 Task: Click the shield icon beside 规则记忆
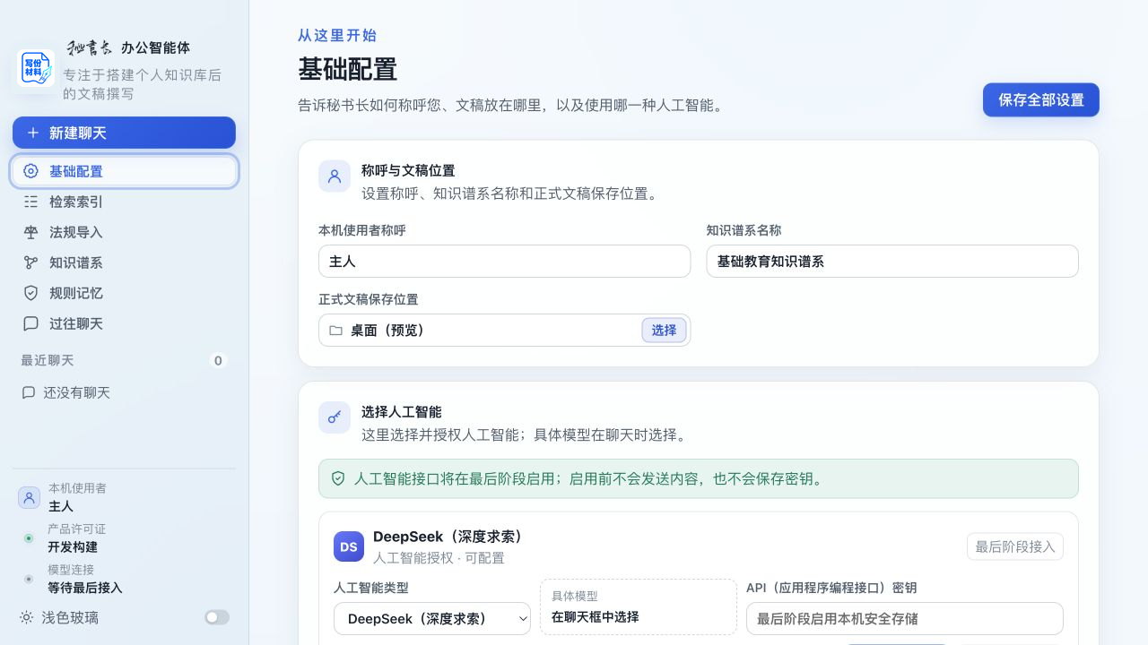pyautogui.click(x=30, y=293)
